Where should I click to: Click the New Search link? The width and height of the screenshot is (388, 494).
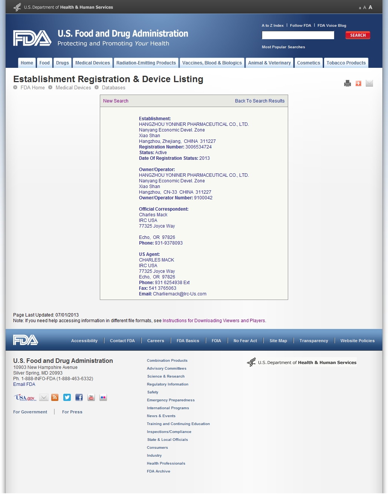pos(116,101)
